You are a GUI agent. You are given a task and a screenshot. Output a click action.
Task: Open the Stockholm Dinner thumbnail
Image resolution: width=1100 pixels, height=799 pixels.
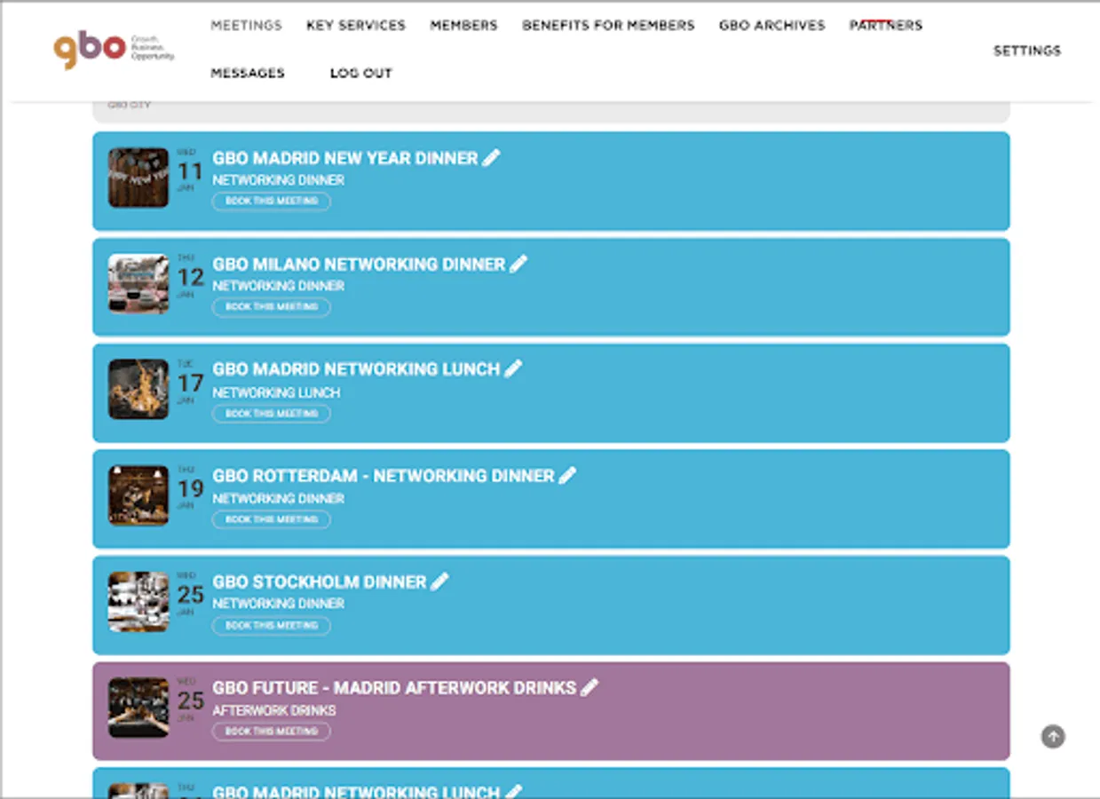138,601
